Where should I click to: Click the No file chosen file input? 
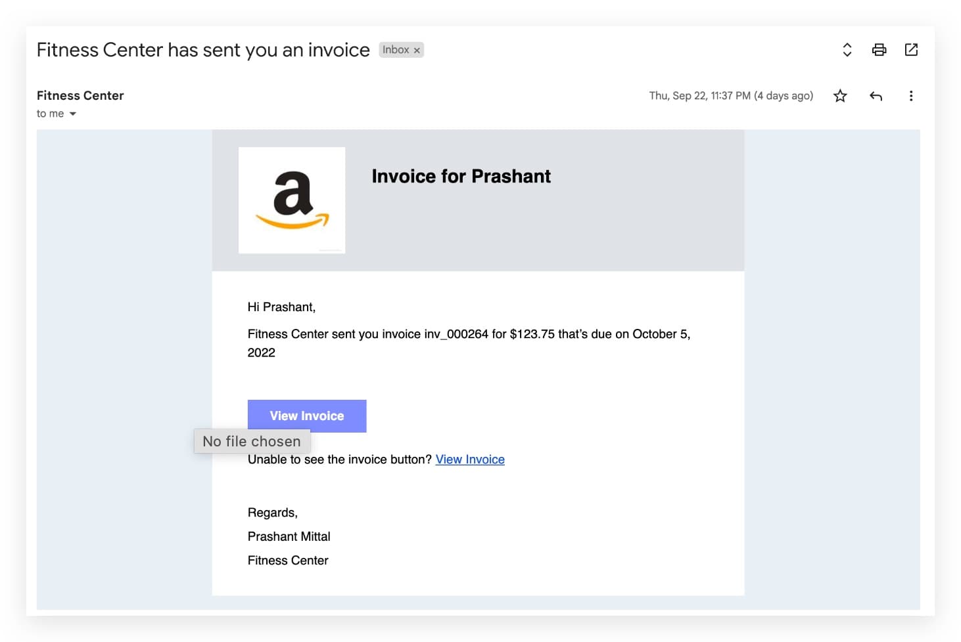tap(252, 441)
